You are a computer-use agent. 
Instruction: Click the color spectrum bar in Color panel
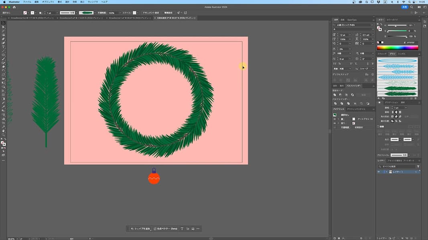pyautogui.click(x=398, y=48)
